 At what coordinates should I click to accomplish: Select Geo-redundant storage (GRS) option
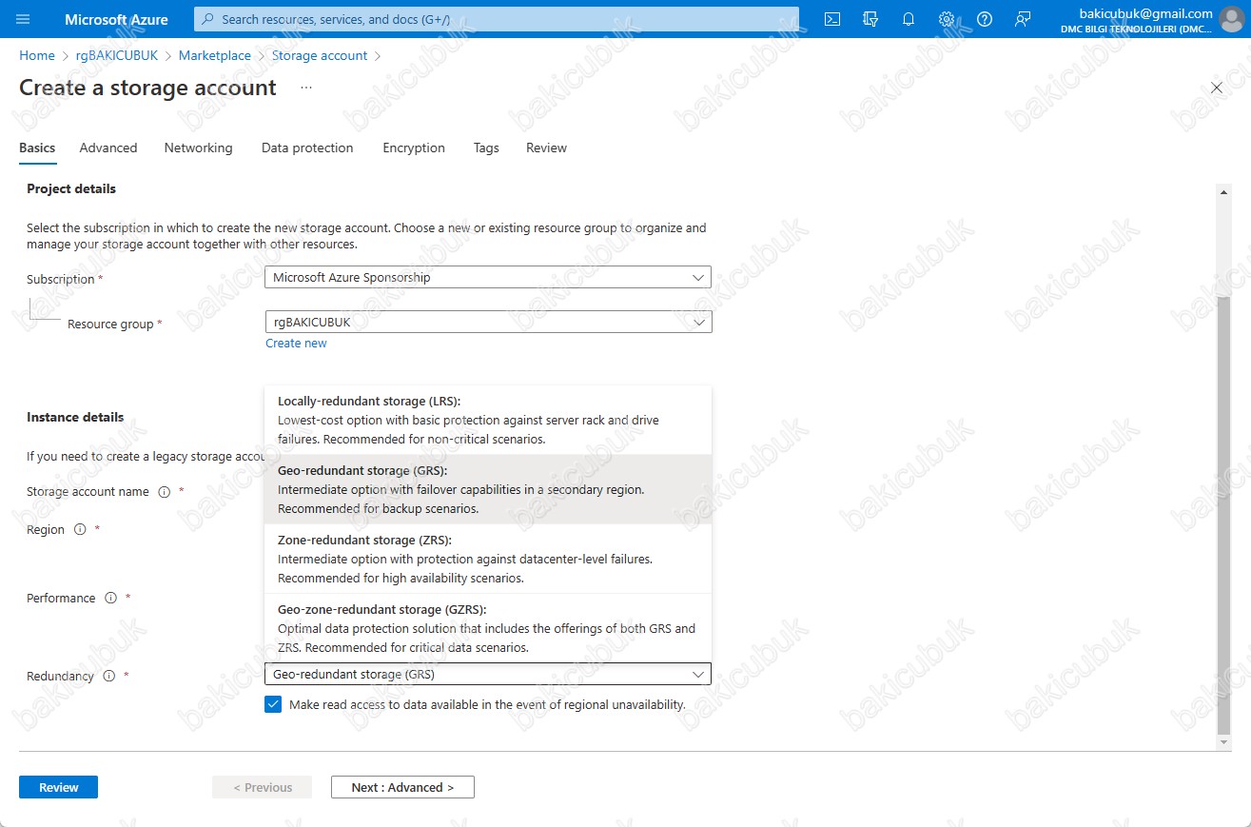pos(488,489)
